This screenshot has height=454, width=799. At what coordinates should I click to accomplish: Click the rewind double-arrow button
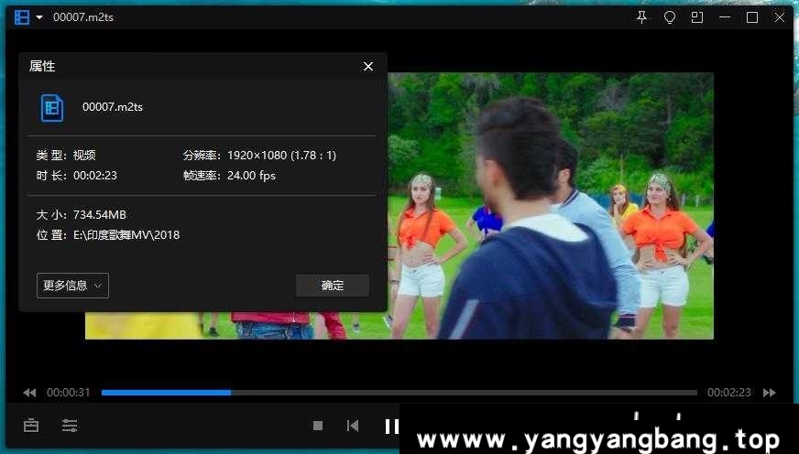(29, 393)
